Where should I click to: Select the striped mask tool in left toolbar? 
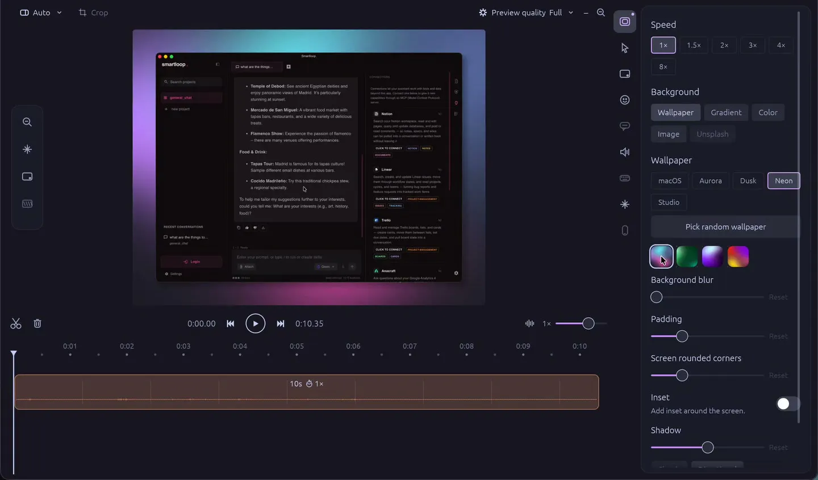coord(27,204)
